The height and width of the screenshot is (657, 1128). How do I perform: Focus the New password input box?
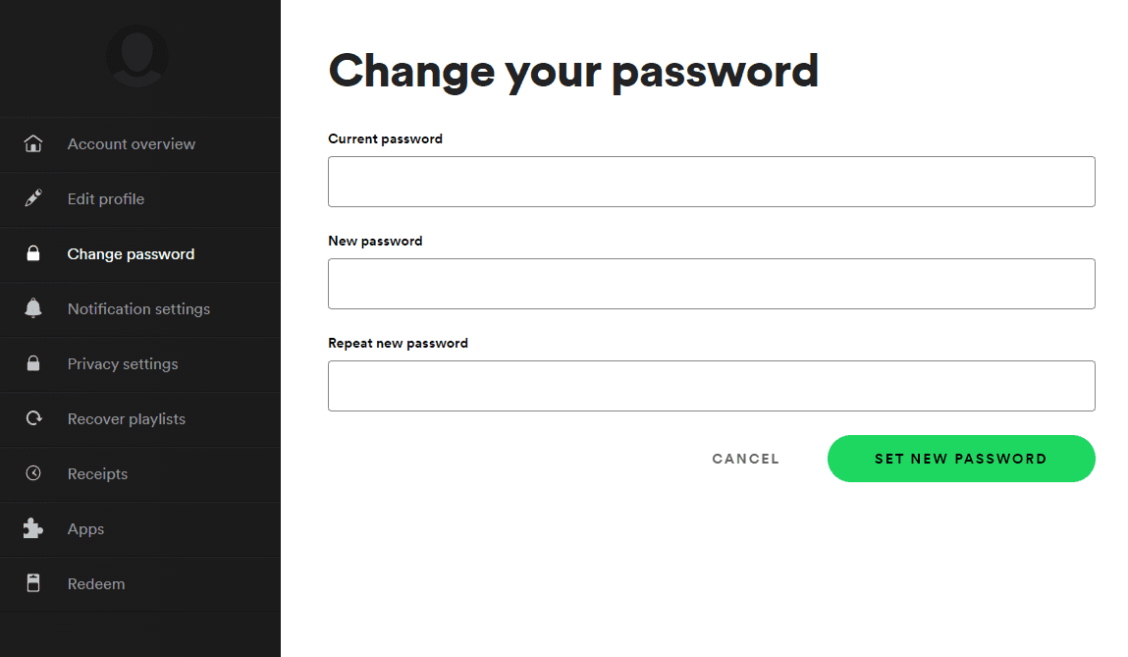click(711, 284)
